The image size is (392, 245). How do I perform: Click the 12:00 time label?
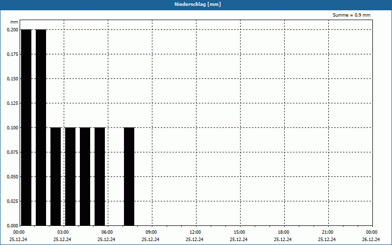click(x=195, y=232)
